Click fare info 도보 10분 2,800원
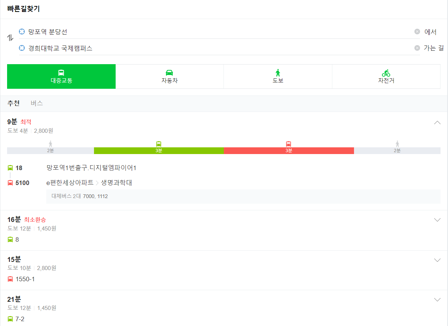 (x=32, y=268)
